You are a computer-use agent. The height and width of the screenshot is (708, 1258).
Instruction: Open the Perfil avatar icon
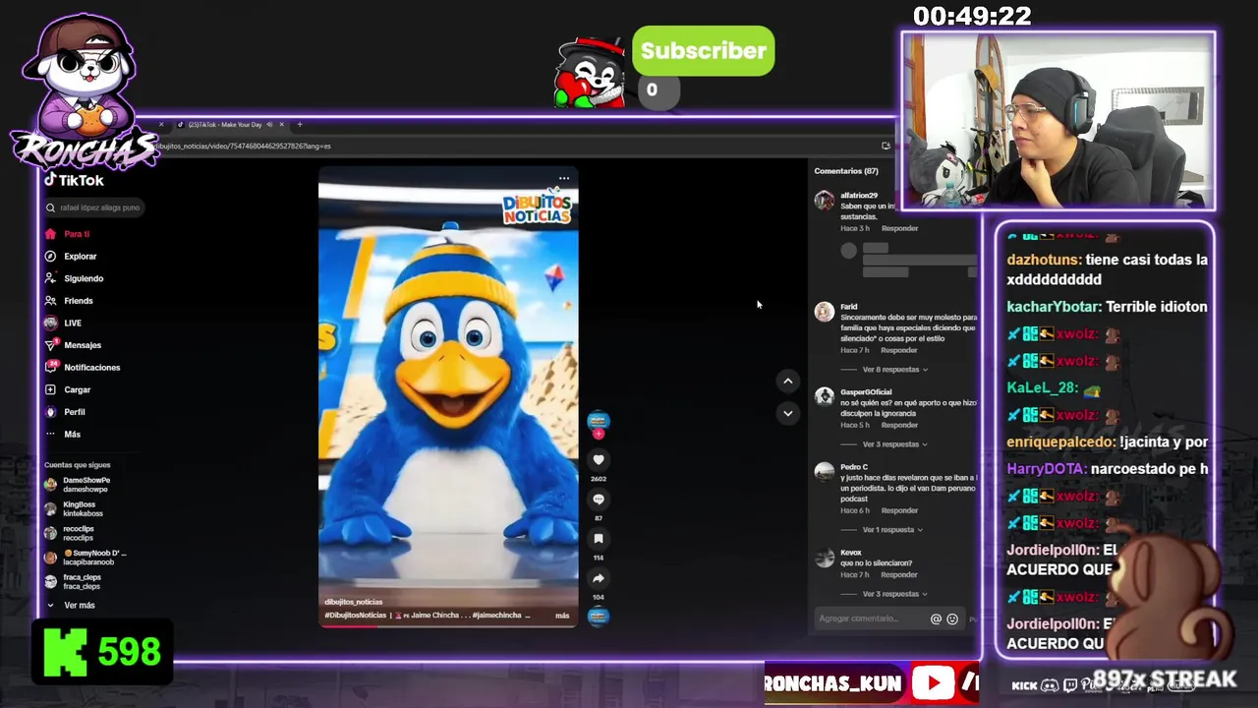(x=50, y=412)
